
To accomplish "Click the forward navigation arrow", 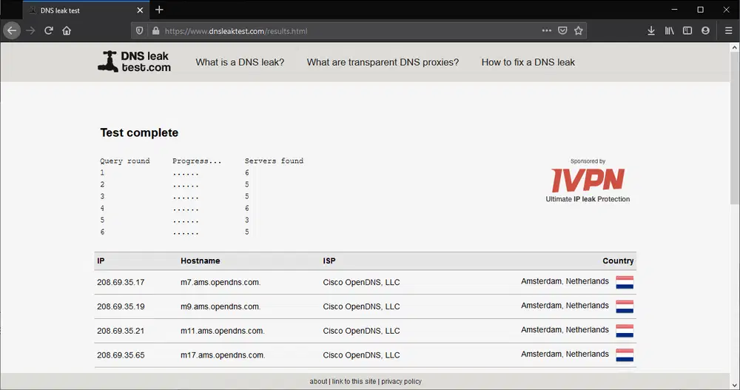I will click(x=30, y=30).
